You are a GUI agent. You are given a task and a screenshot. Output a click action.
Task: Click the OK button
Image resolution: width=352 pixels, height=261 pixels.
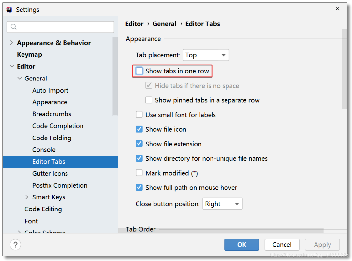(x=242, y=244)
